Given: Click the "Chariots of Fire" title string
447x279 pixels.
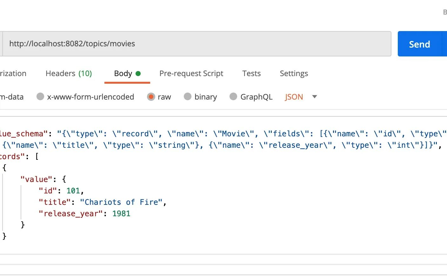Looking at the screenshot, I should (121, 202).
